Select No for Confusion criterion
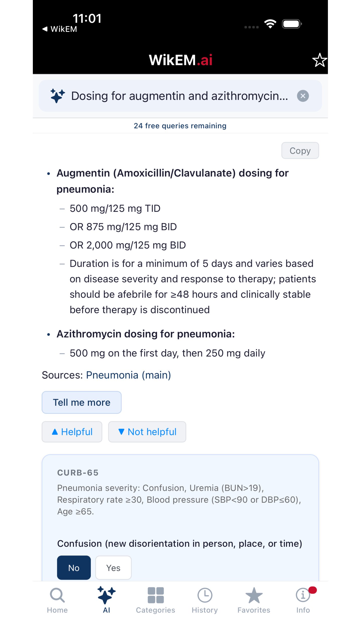The image size is (361, 642). (74, 568)
